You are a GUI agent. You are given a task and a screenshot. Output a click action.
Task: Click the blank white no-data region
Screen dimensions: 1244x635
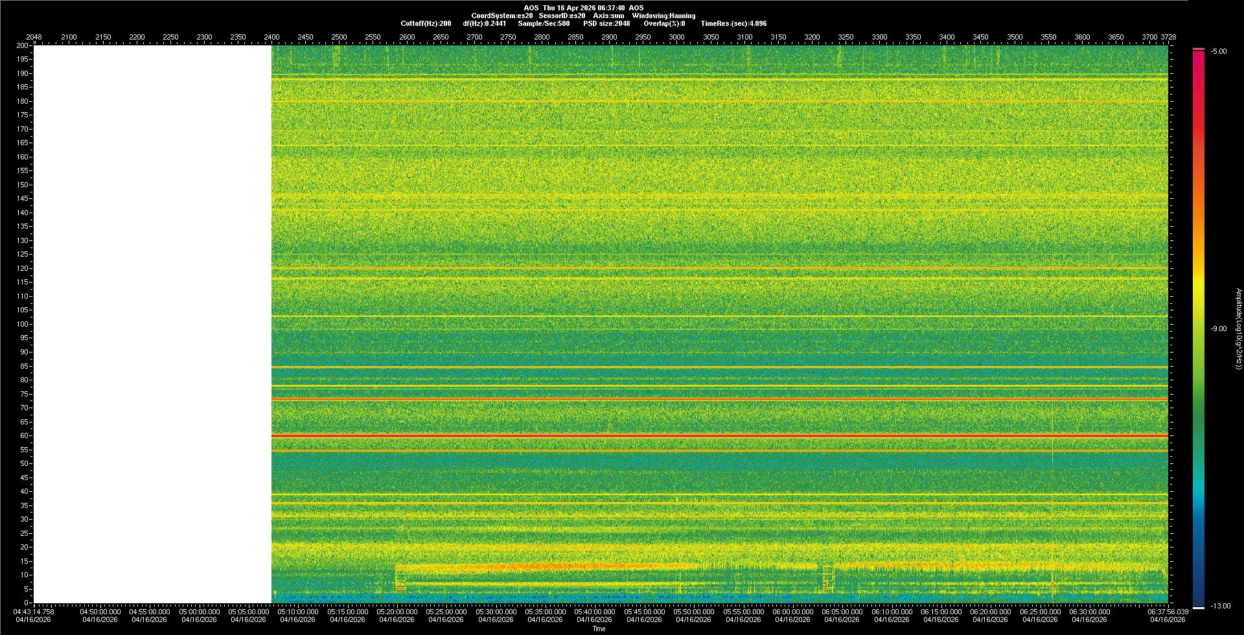(x=152, y=324)
